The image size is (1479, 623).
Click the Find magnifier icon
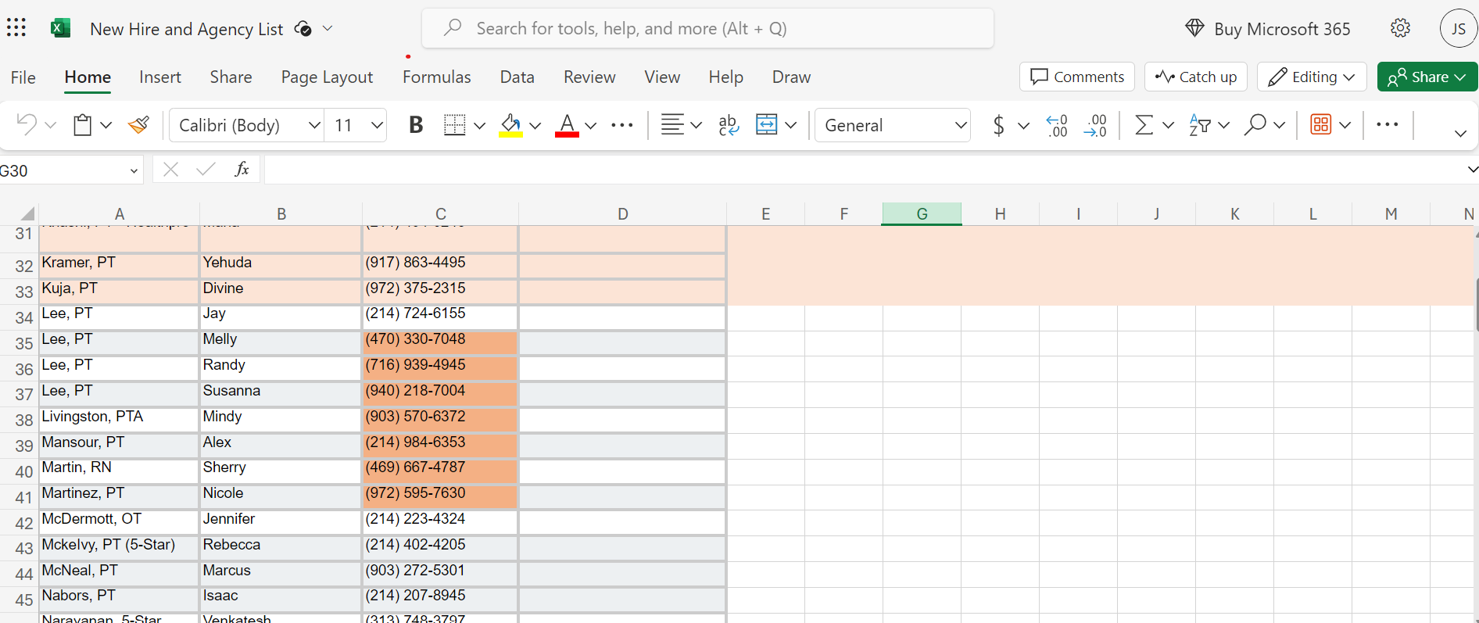pos(1255,125)
